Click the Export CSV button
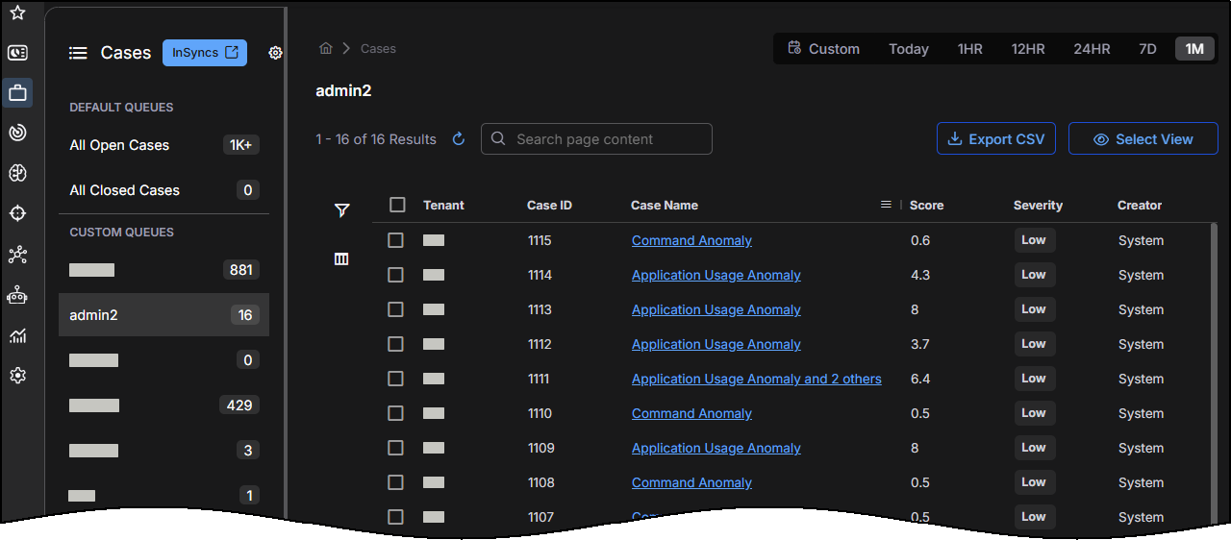 coord(996,139)
